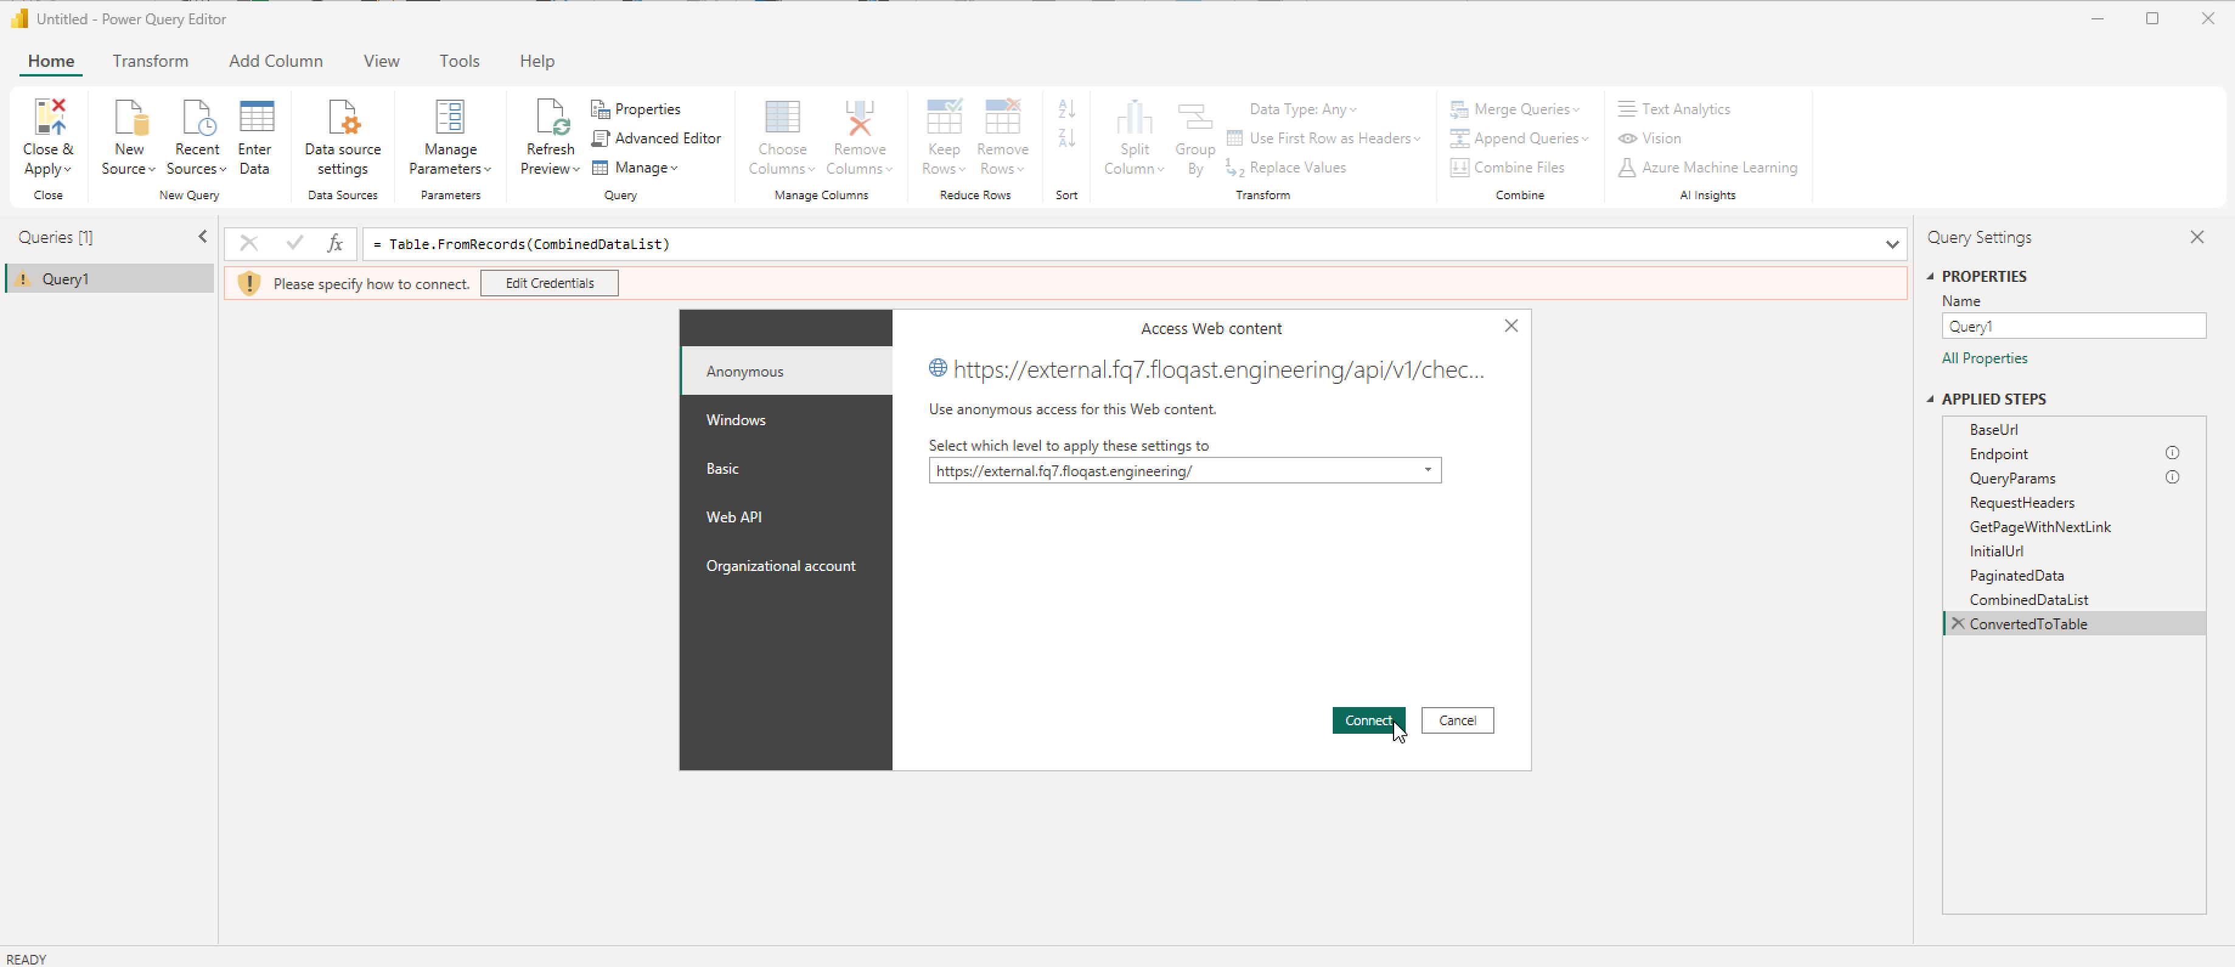Open Text Analytics AI insight

1674,109
